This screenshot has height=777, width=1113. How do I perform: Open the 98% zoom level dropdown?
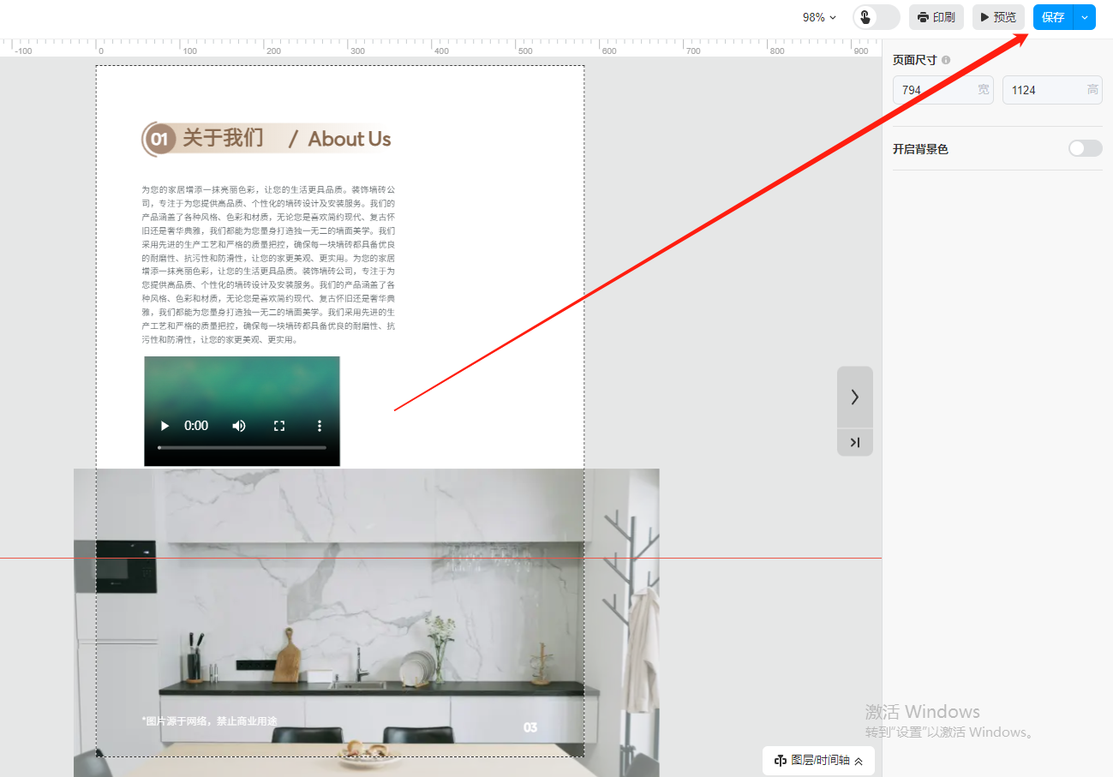coord(819,17)
